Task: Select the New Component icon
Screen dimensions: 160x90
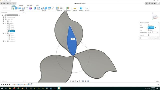Action: tap(57, 8)
